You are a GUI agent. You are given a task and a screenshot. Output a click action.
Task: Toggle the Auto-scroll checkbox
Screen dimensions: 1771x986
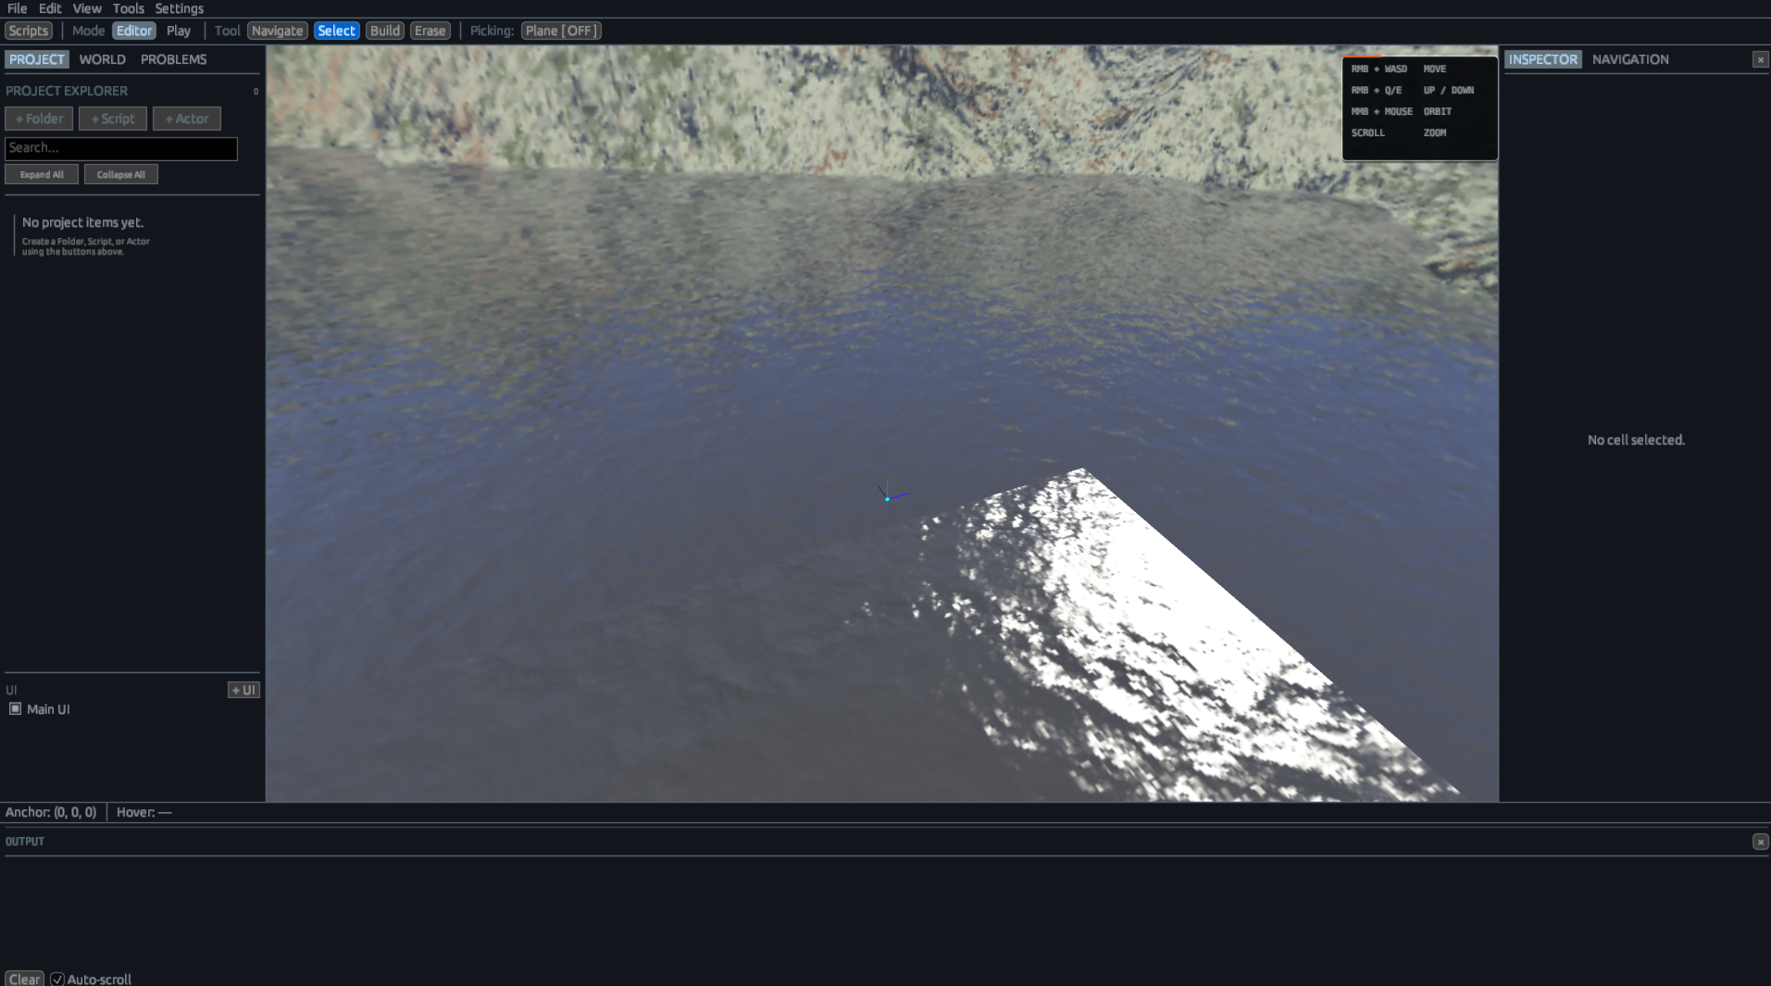coord(57,980)
